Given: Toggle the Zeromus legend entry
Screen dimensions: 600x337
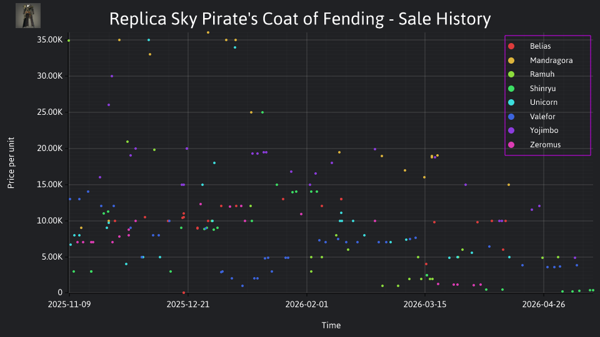Looking at the screenshot, I should (x=534, y=145).
